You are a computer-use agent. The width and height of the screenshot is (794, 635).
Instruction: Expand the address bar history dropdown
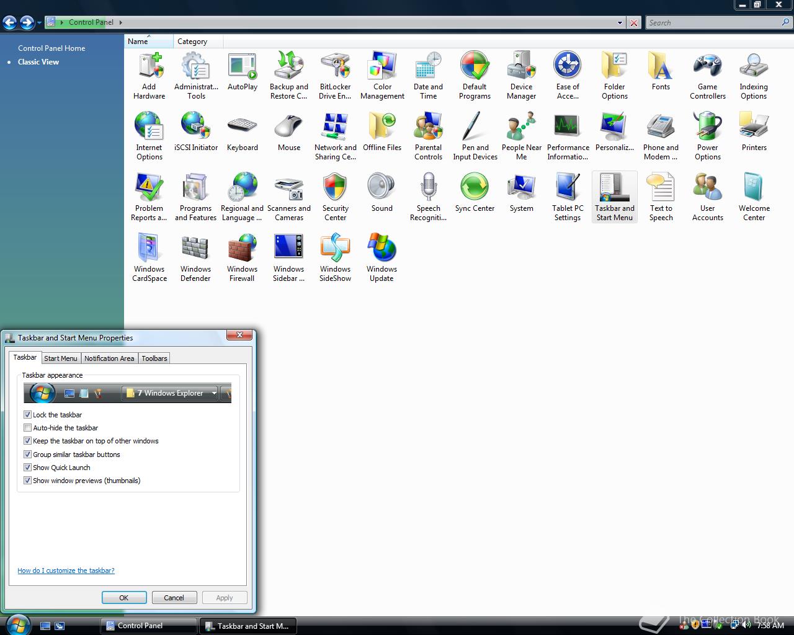pyautogui.click(x=620, y=23)
